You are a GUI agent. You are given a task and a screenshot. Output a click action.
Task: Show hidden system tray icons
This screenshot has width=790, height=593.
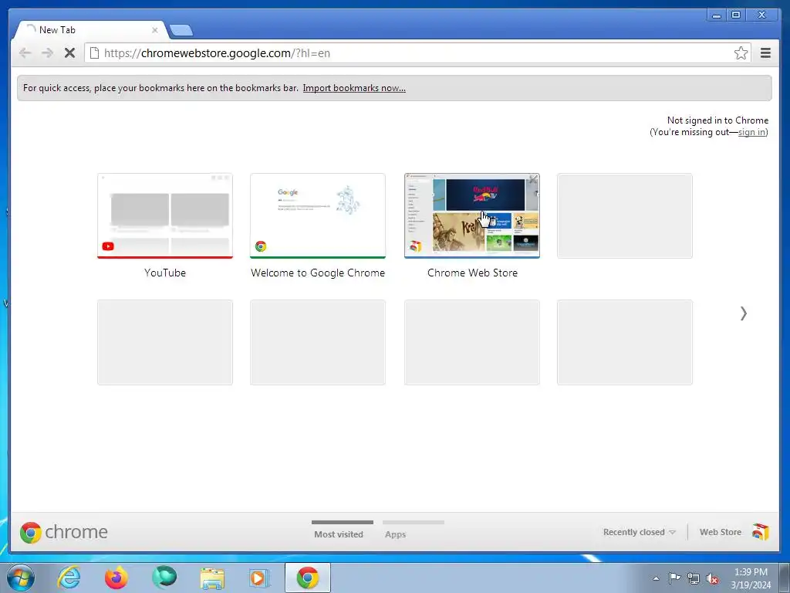pos(656,578)
